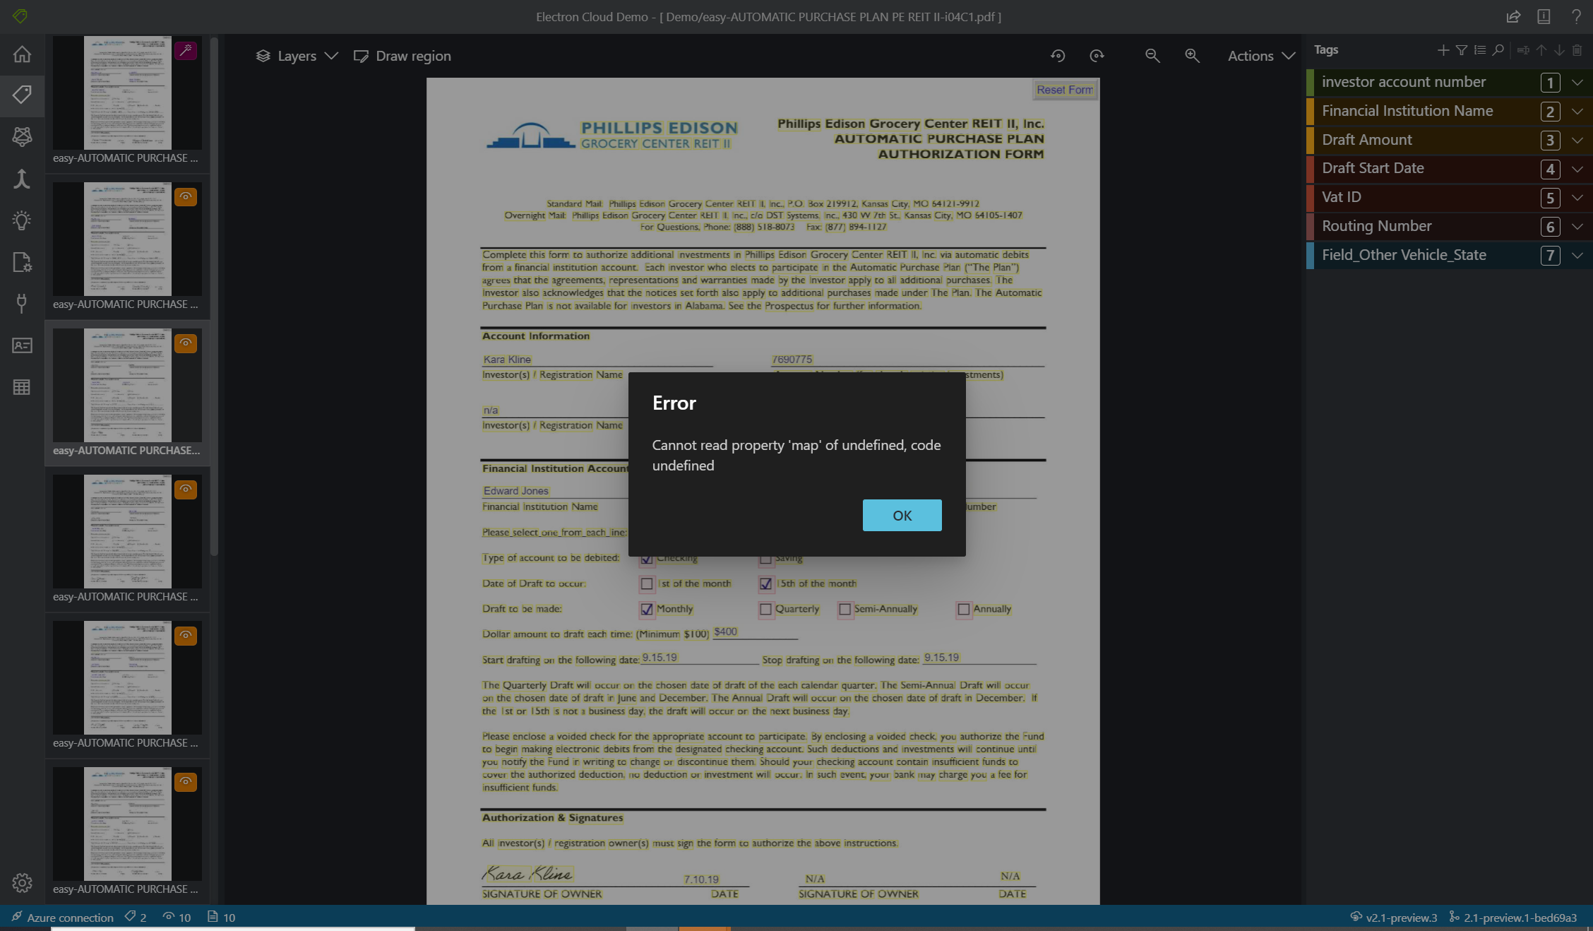This screenshot has height=931, width=1593.
Task: Open the Layers dropdown
Action: click(297, 56)
